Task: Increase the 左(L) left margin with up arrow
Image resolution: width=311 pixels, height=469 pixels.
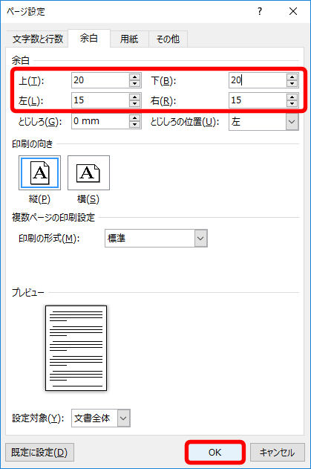Action: 135,97
